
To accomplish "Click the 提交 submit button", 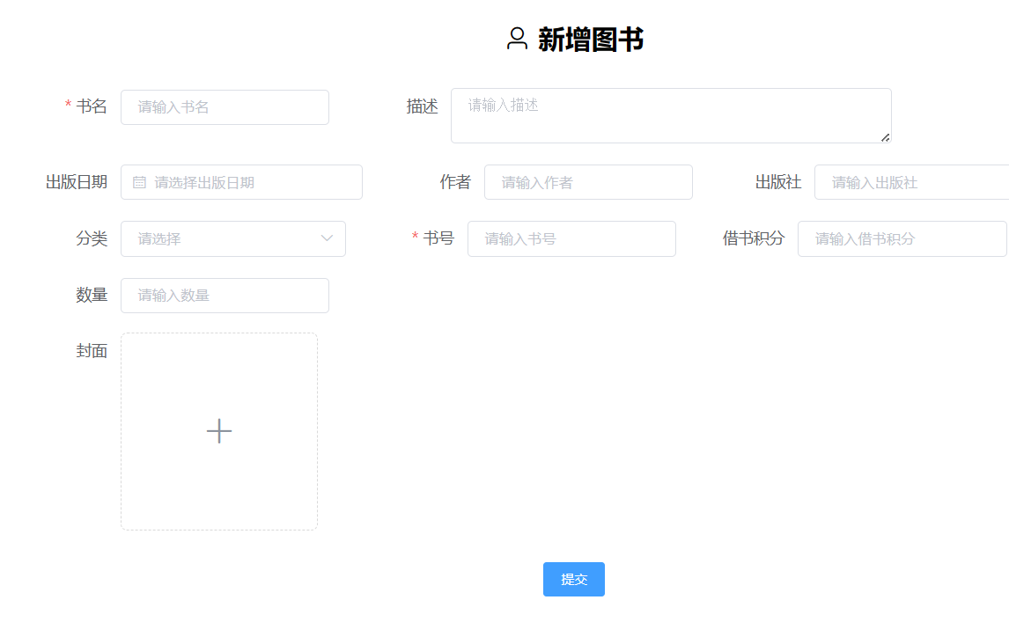I will pos(574,580).
